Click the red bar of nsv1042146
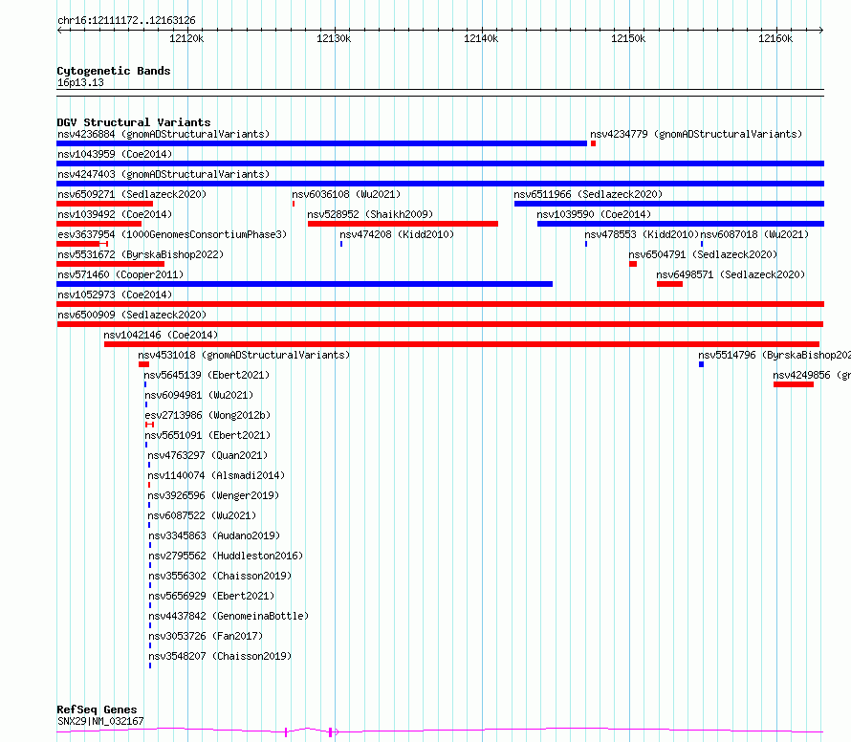The width and height of the screenshot is (851, 742). point(462,344)
